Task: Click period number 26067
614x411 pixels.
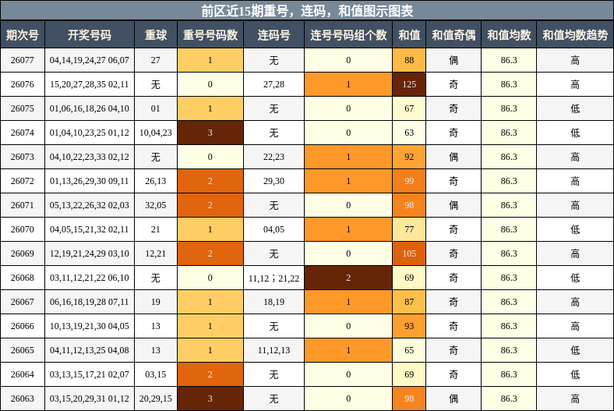Action: (x=23, y=302)
